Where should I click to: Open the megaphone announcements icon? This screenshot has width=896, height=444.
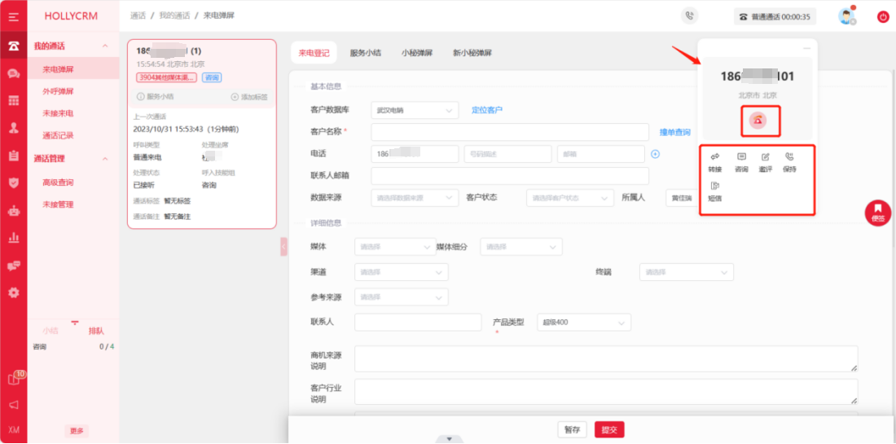14,405
